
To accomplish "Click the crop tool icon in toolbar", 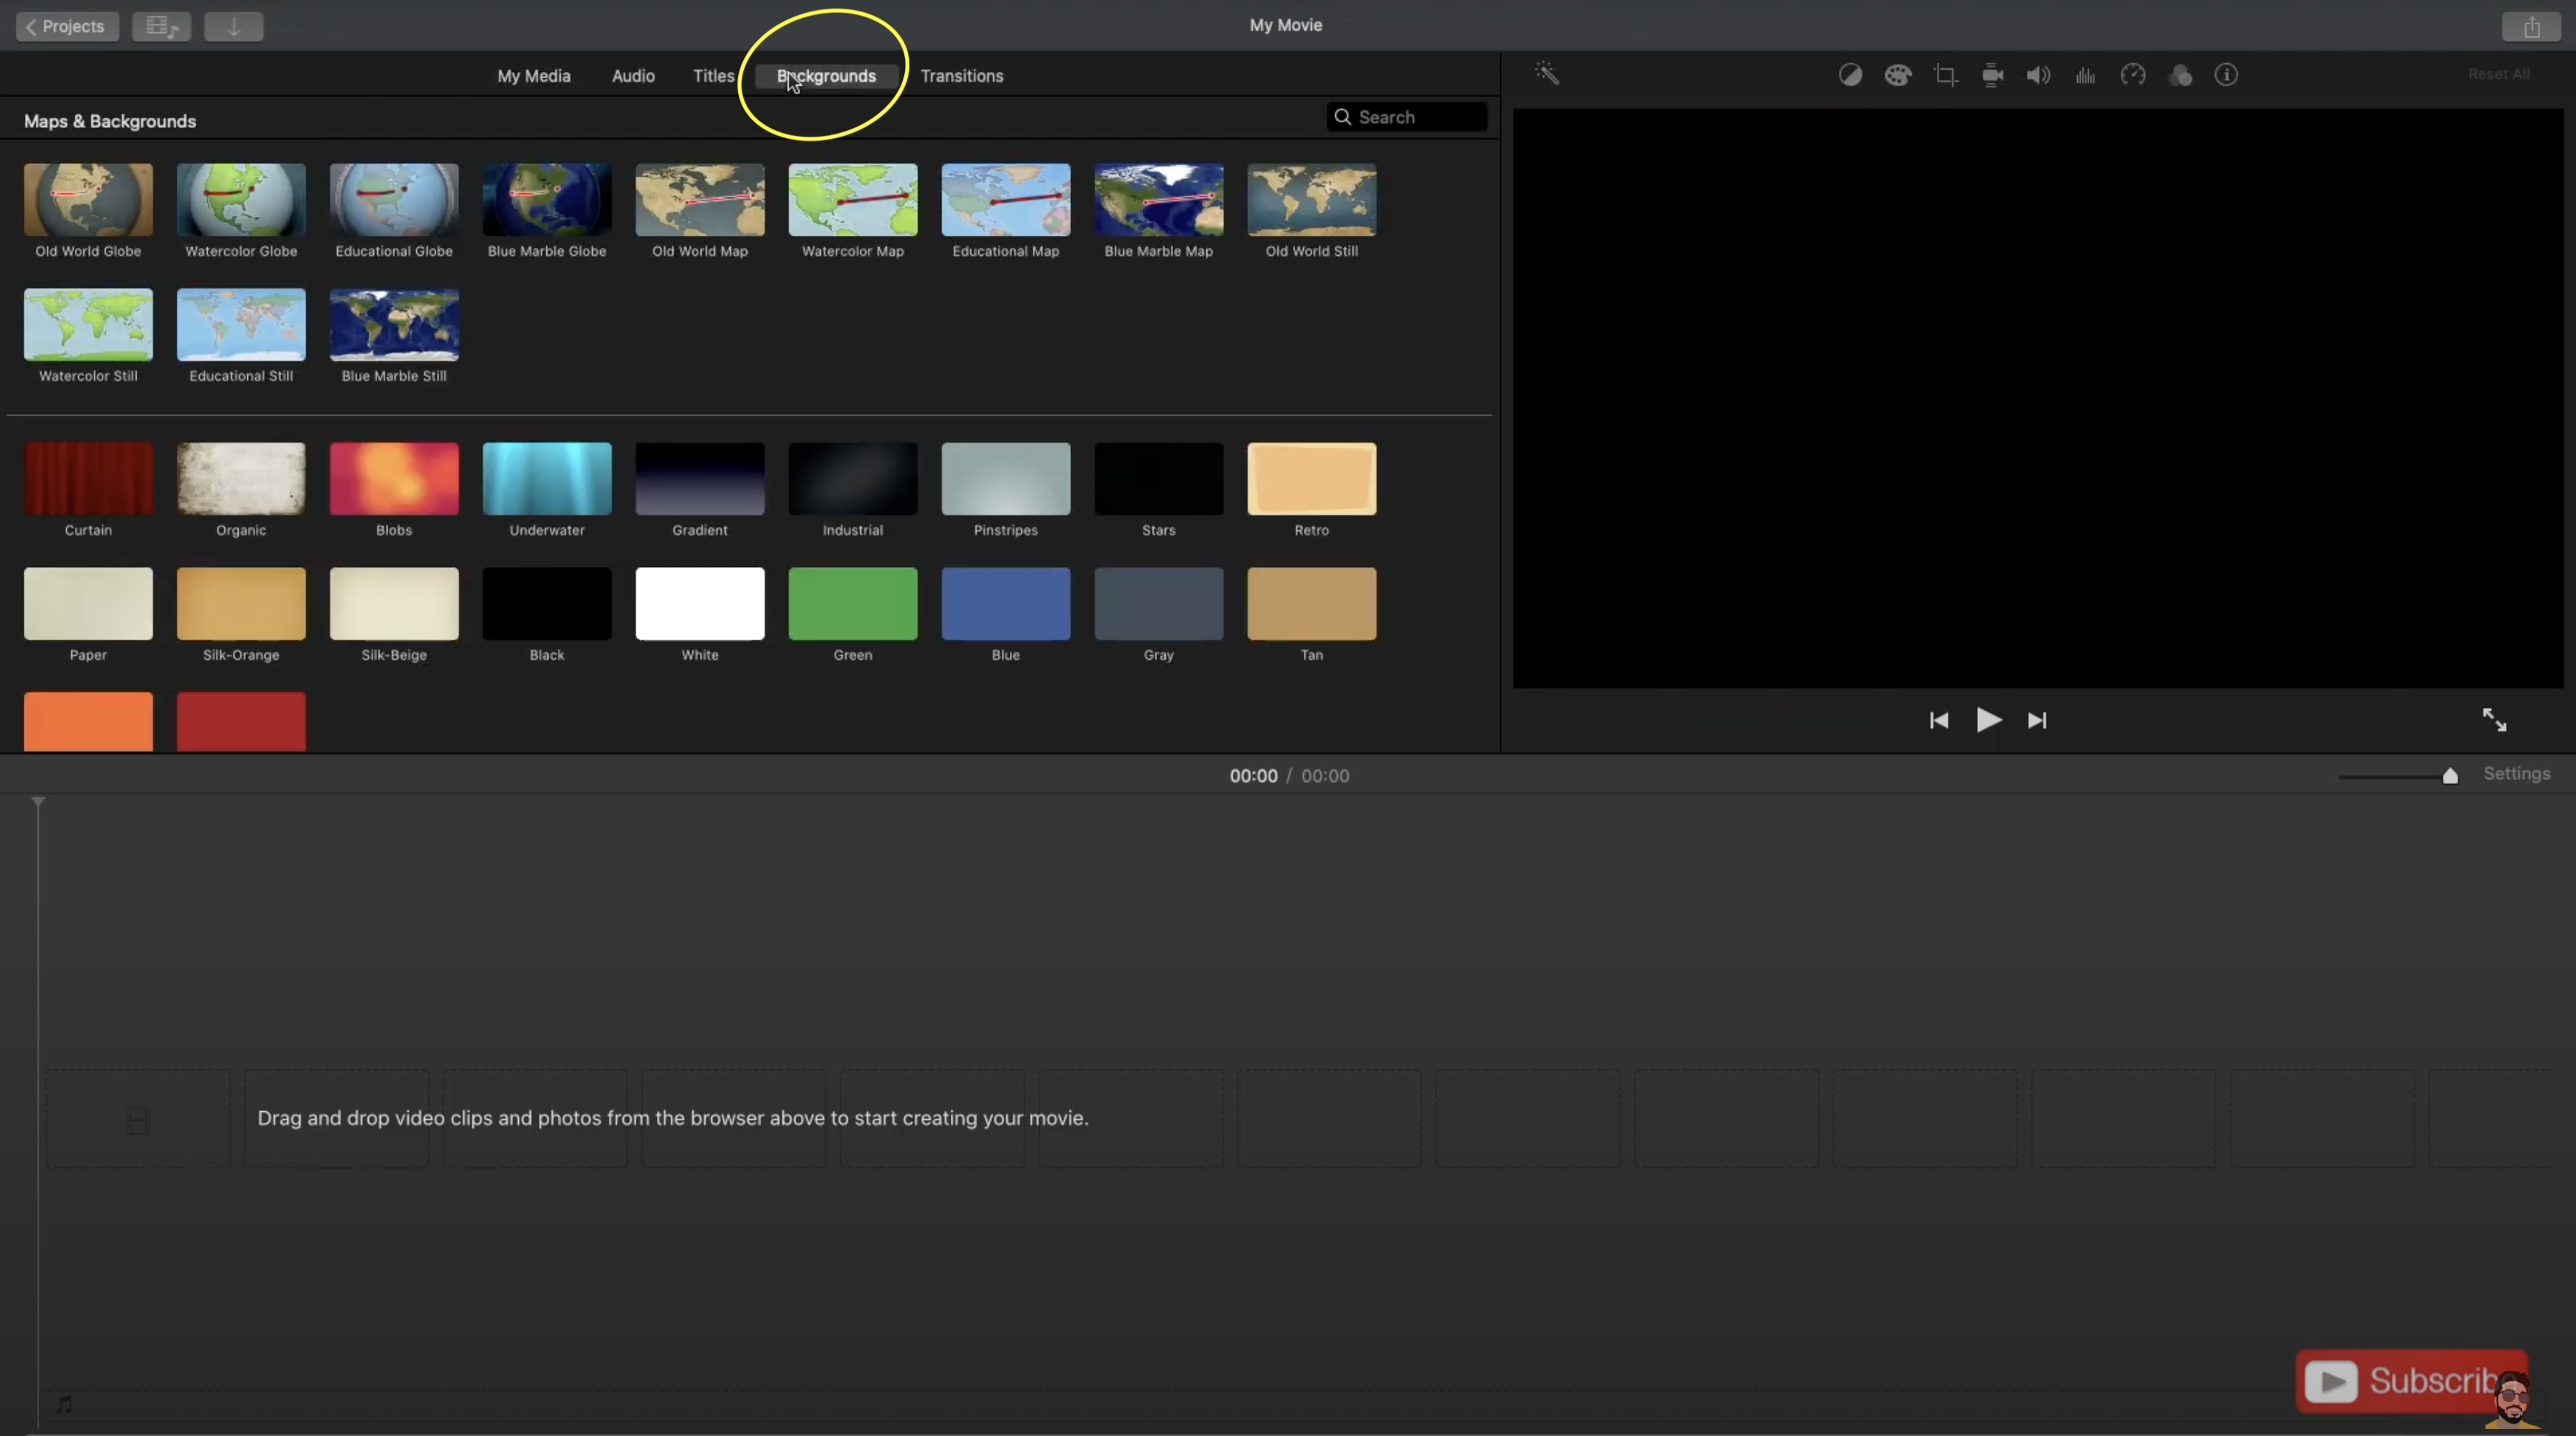I will click(x=1945, y=74).
